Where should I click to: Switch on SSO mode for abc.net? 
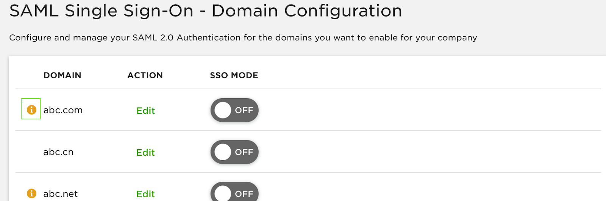(x=234, y=193)
